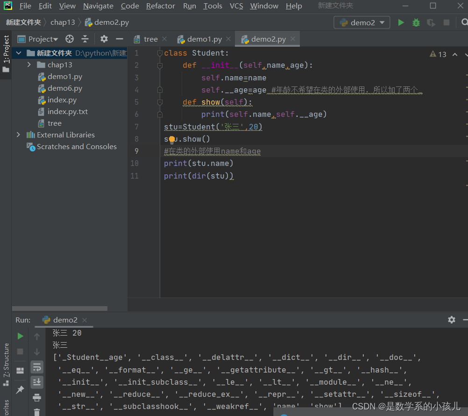Place cursor on line 11 print(dir(stu))
The width and height of the screenshot is (468, 416).
pos(199,176)
